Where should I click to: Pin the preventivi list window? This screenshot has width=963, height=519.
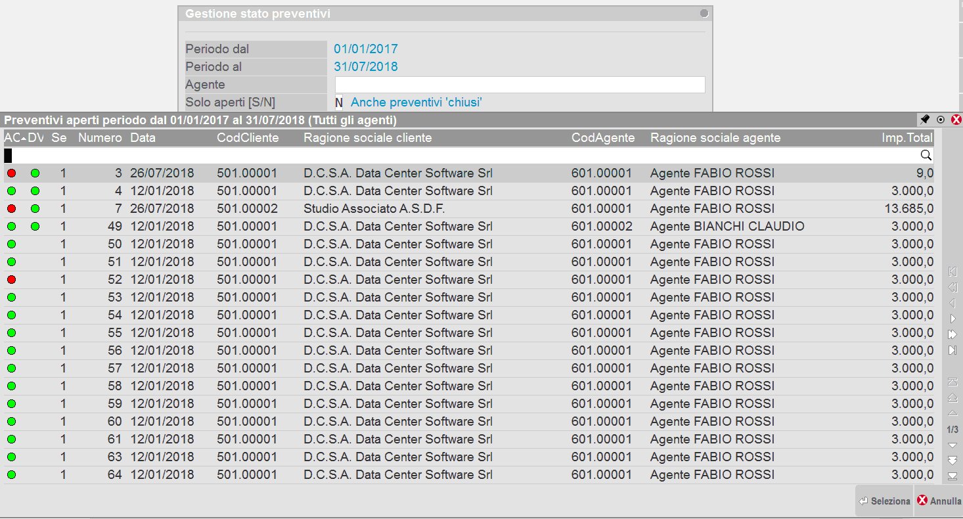pos(925,120)
